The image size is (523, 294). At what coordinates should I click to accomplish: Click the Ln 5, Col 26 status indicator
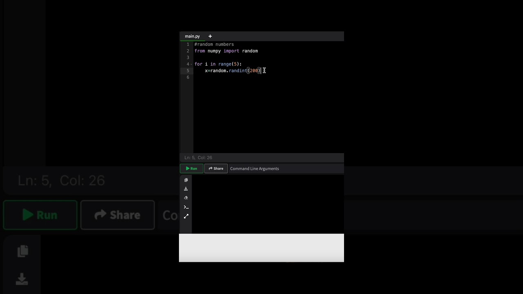[x=198, y=158]
